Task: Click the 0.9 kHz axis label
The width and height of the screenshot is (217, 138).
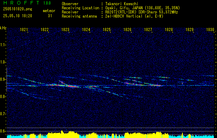Action: point(3,79)
